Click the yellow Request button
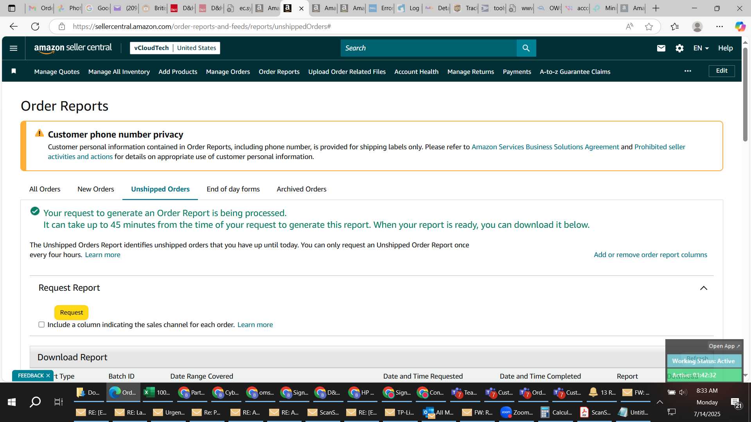 (x=72, y=312)
